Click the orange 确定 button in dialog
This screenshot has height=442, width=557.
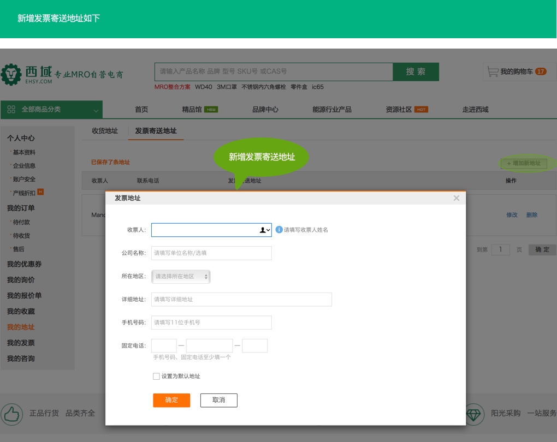tap(171, 400)
